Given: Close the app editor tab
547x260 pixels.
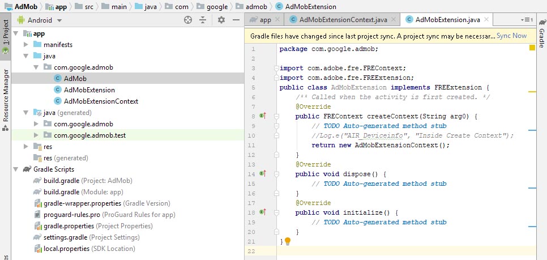Looking at the screenshot, I should pos(277,20).
